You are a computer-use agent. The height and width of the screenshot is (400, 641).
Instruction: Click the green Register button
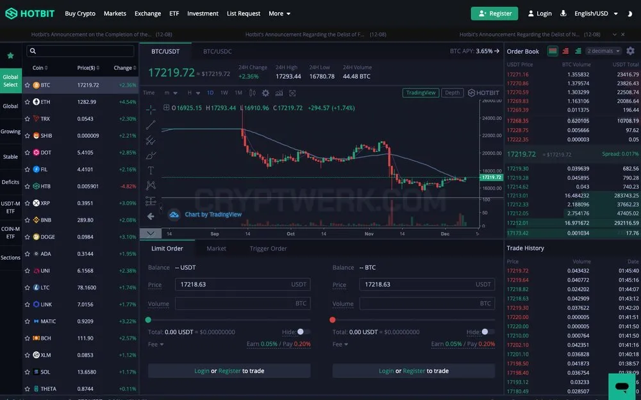tap(495, 13)
